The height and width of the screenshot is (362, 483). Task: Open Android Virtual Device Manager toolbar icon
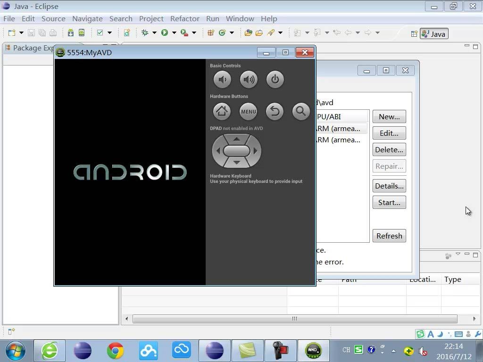82,33
